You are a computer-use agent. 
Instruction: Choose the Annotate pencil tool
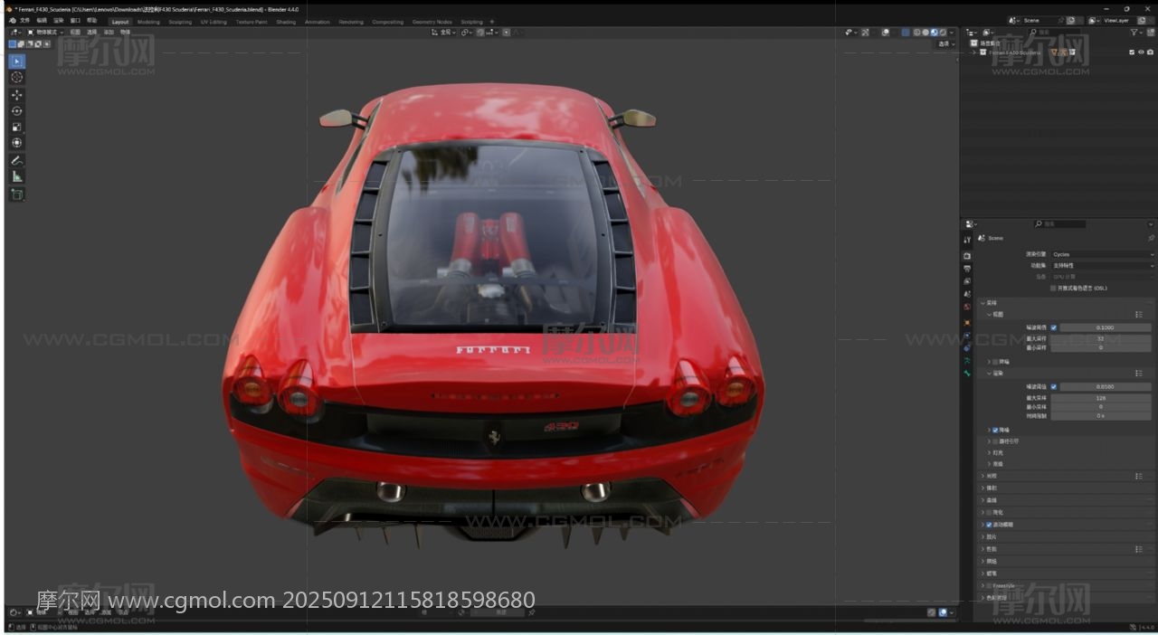pos(17,161)
